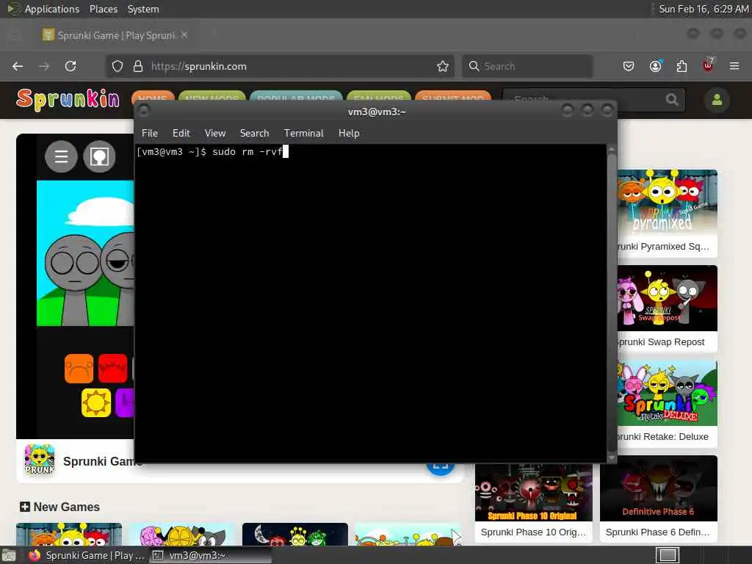This screenshot has height=564, width=752.
Task: Open the red uBlock extension icon
Action: [708, 65]
